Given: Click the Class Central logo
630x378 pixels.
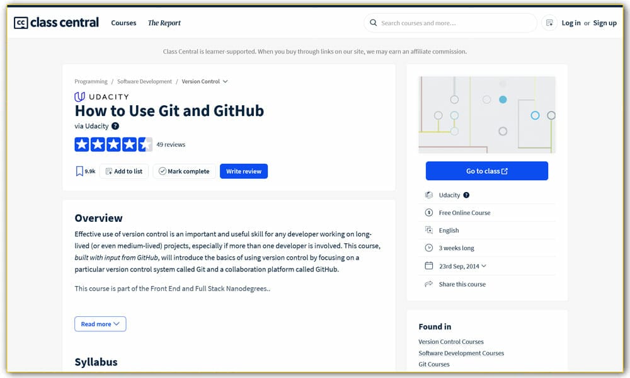Looking at the screenshot, I should [x=55, y=22].
